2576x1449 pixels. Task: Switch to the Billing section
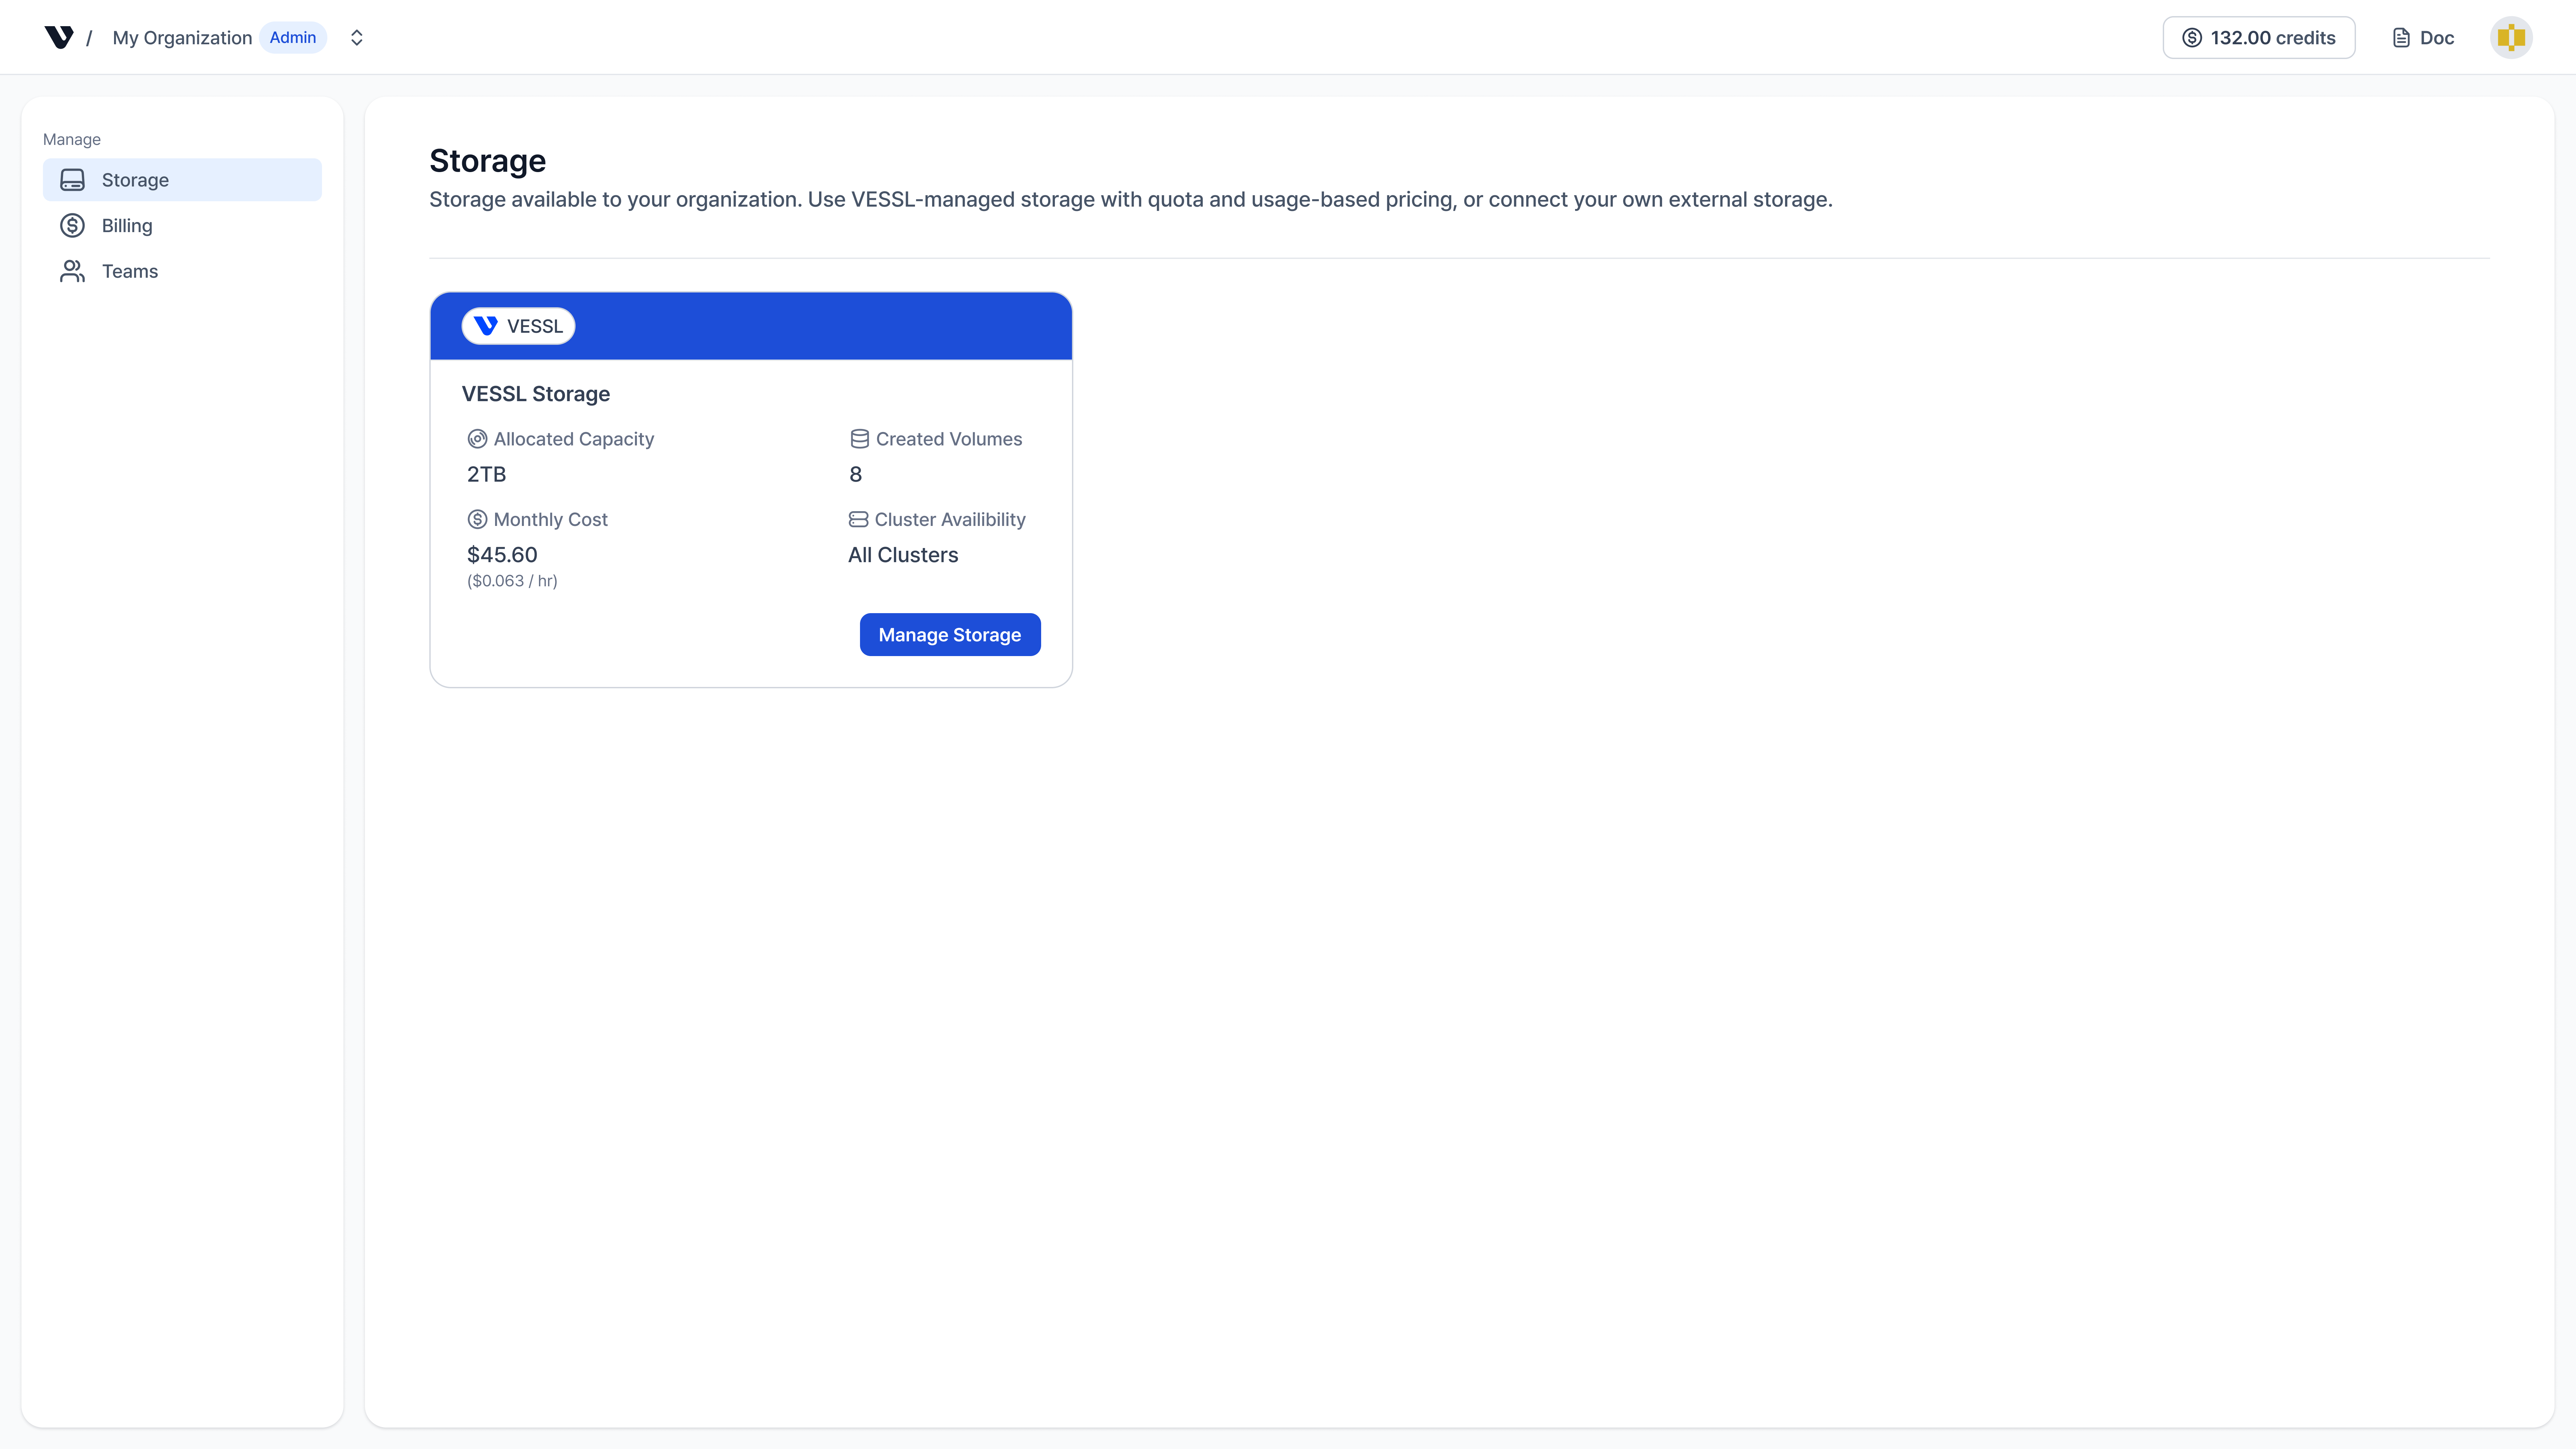click(x=127, y=225)
